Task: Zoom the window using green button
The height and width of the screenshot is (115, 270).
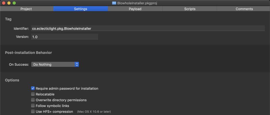Action: point(14,3)
